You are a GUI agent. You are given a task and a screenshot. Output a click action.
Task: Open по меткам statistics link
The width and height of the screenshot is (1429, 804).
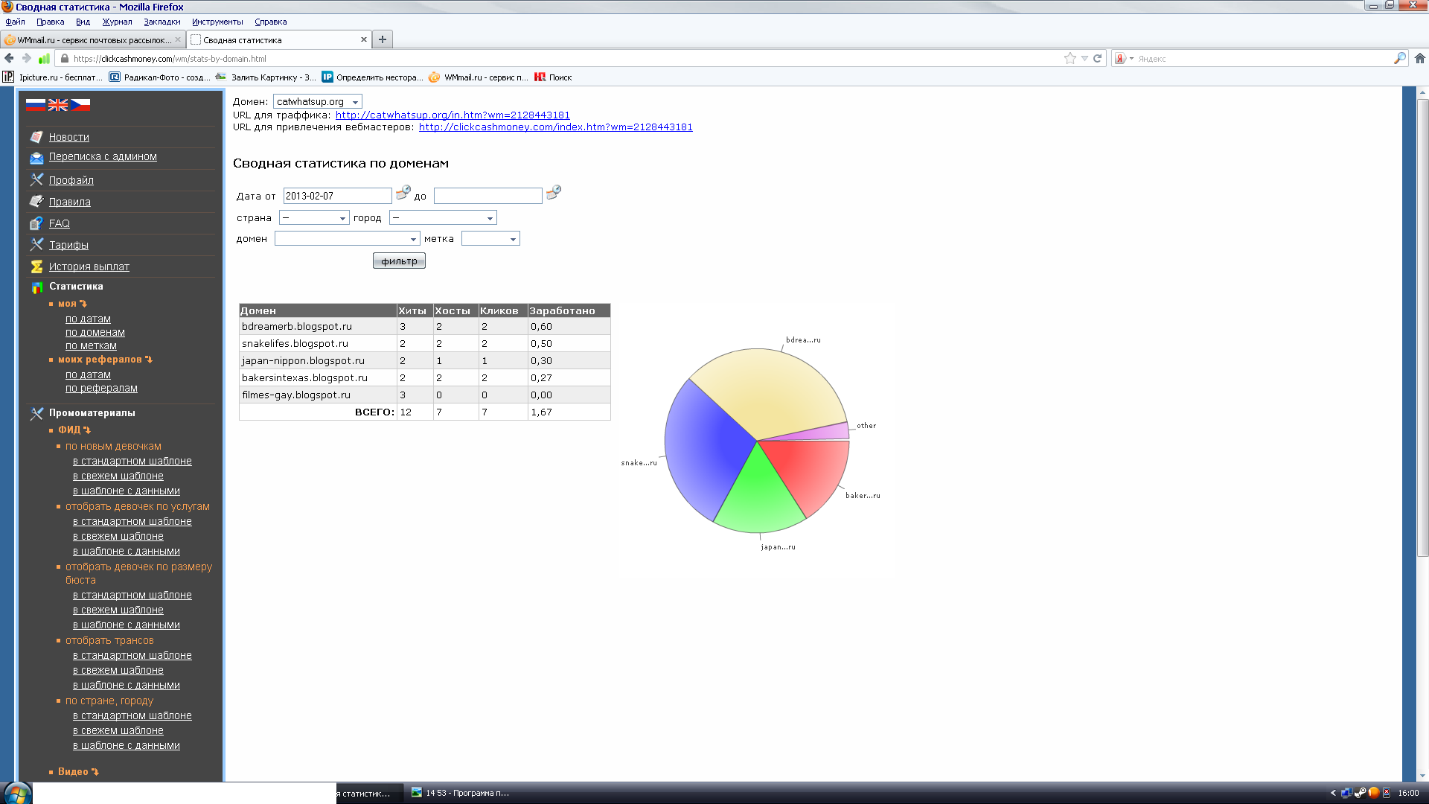pyautogui.click(x=91, y=345)
